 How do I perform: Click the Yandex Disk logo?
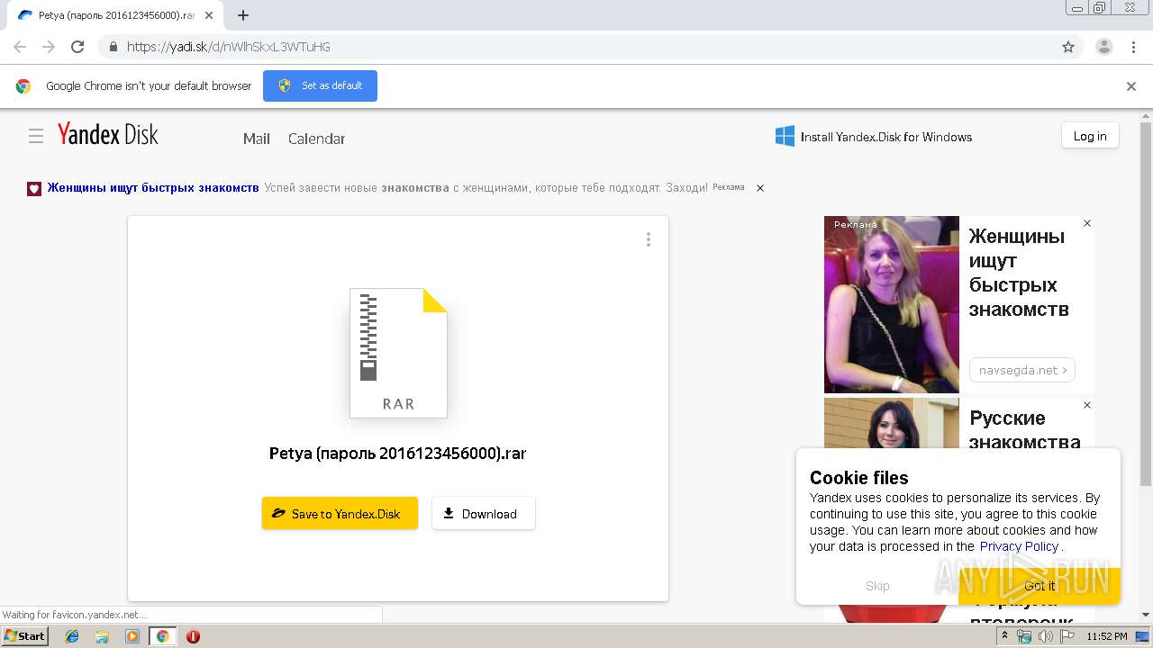tap(108, 134)
